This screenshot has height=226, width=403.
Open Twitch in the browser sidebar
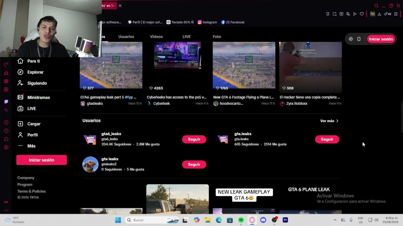[x=6, y=102]
